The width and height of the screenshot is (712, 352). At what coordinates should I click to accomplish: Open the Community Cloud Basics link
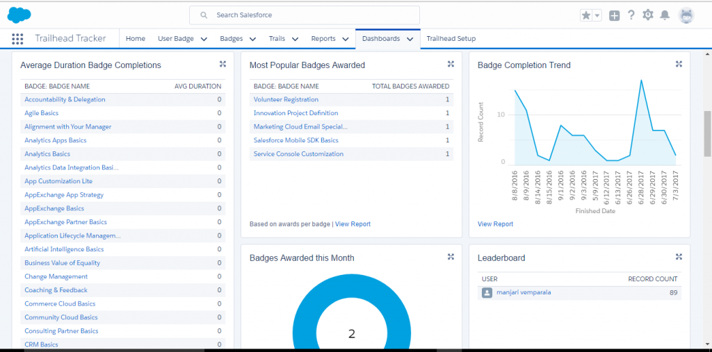click(61, 317)
